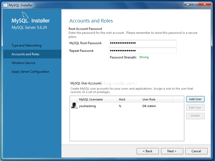Focus the MySQL Root Password field
Screen dimensions: 215x161
coord(143,43)
